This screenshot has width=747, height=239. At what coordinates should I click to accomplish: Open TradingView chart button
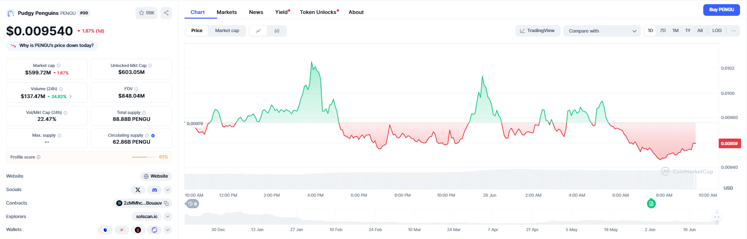click(537, 31)
